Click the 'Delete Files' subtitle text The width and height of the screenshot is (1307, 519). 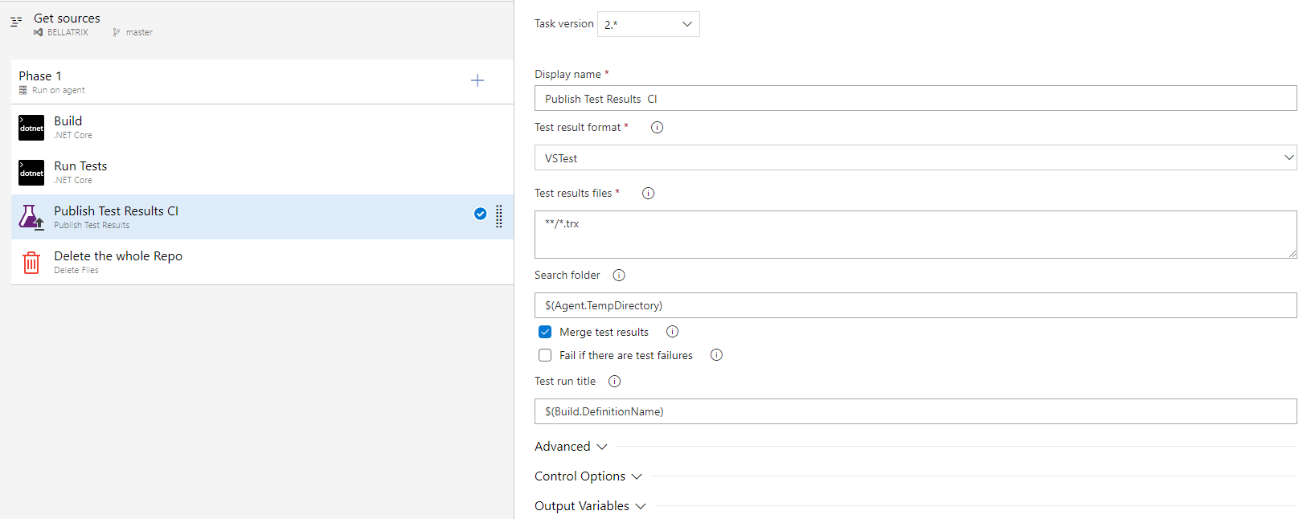76,270
